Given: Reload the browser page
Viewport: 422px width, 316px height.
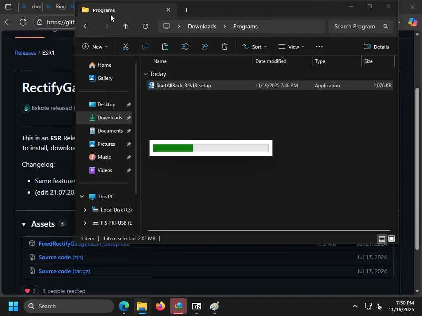Looking at the screenshot, I should (x=23, y=22).
